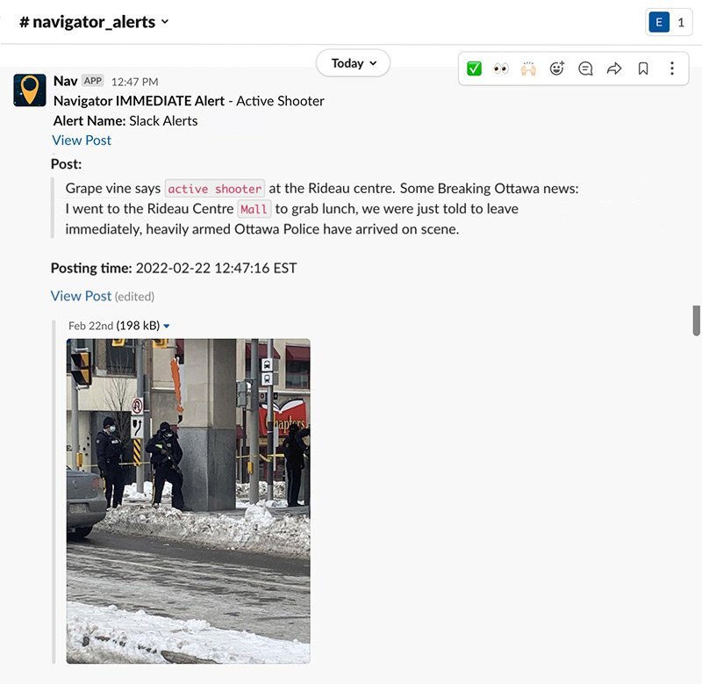React with the white check mark emoji
Image resolution: width=702 pixels, height=684 pixels.
(474, 68)
